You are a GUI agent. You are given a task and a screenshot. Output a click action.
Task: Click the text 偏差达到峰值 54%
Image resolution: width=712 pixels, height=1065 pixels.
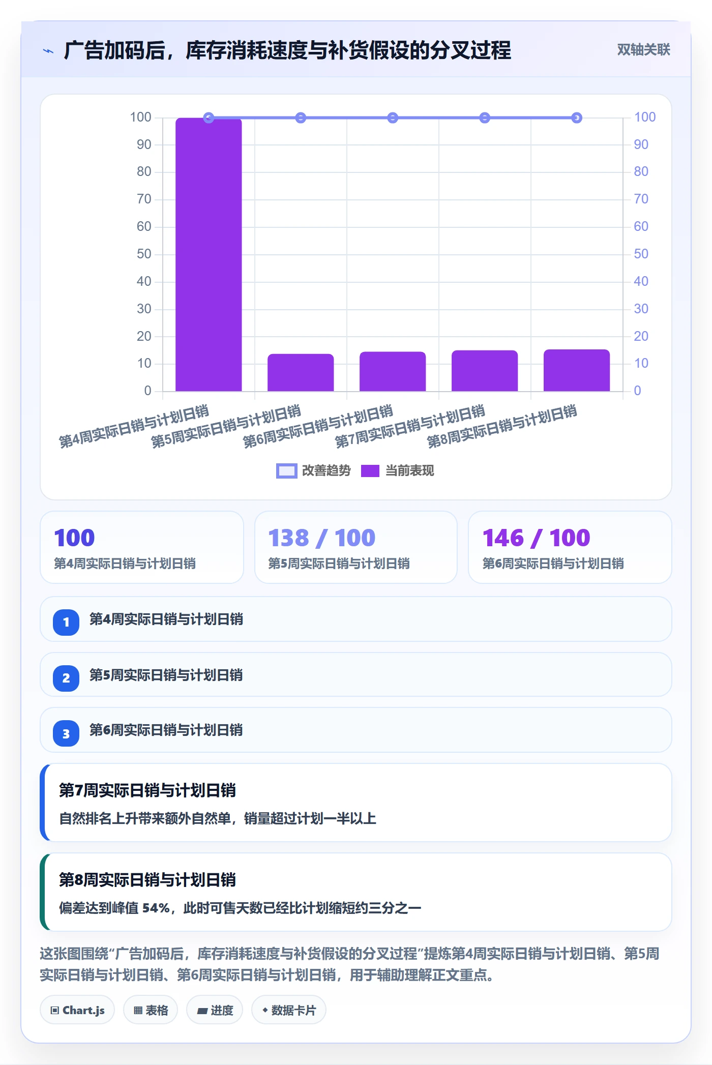(114, 908)
